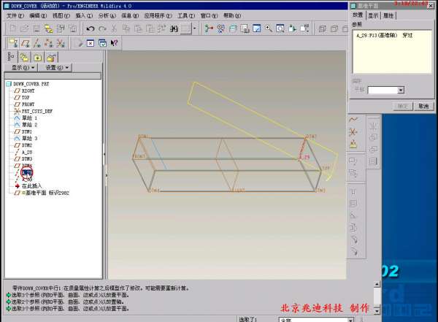This screenshot has width=438, height=322.
Task: Click the datum coordinate system icon
Action: [x=353, y=131]
